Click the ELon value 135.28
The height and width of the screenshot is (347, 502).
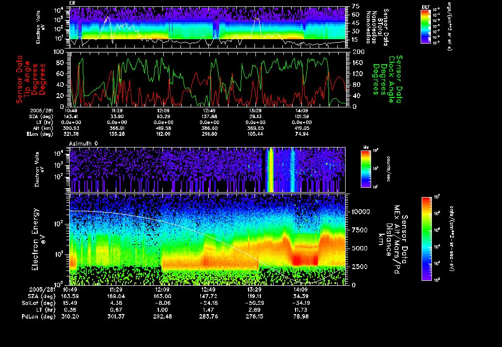point(117,134)
